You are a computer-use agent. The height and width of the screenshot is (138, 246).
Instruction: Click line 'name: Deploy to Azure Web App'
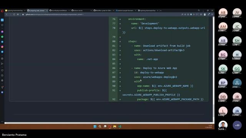click(155, 68)
